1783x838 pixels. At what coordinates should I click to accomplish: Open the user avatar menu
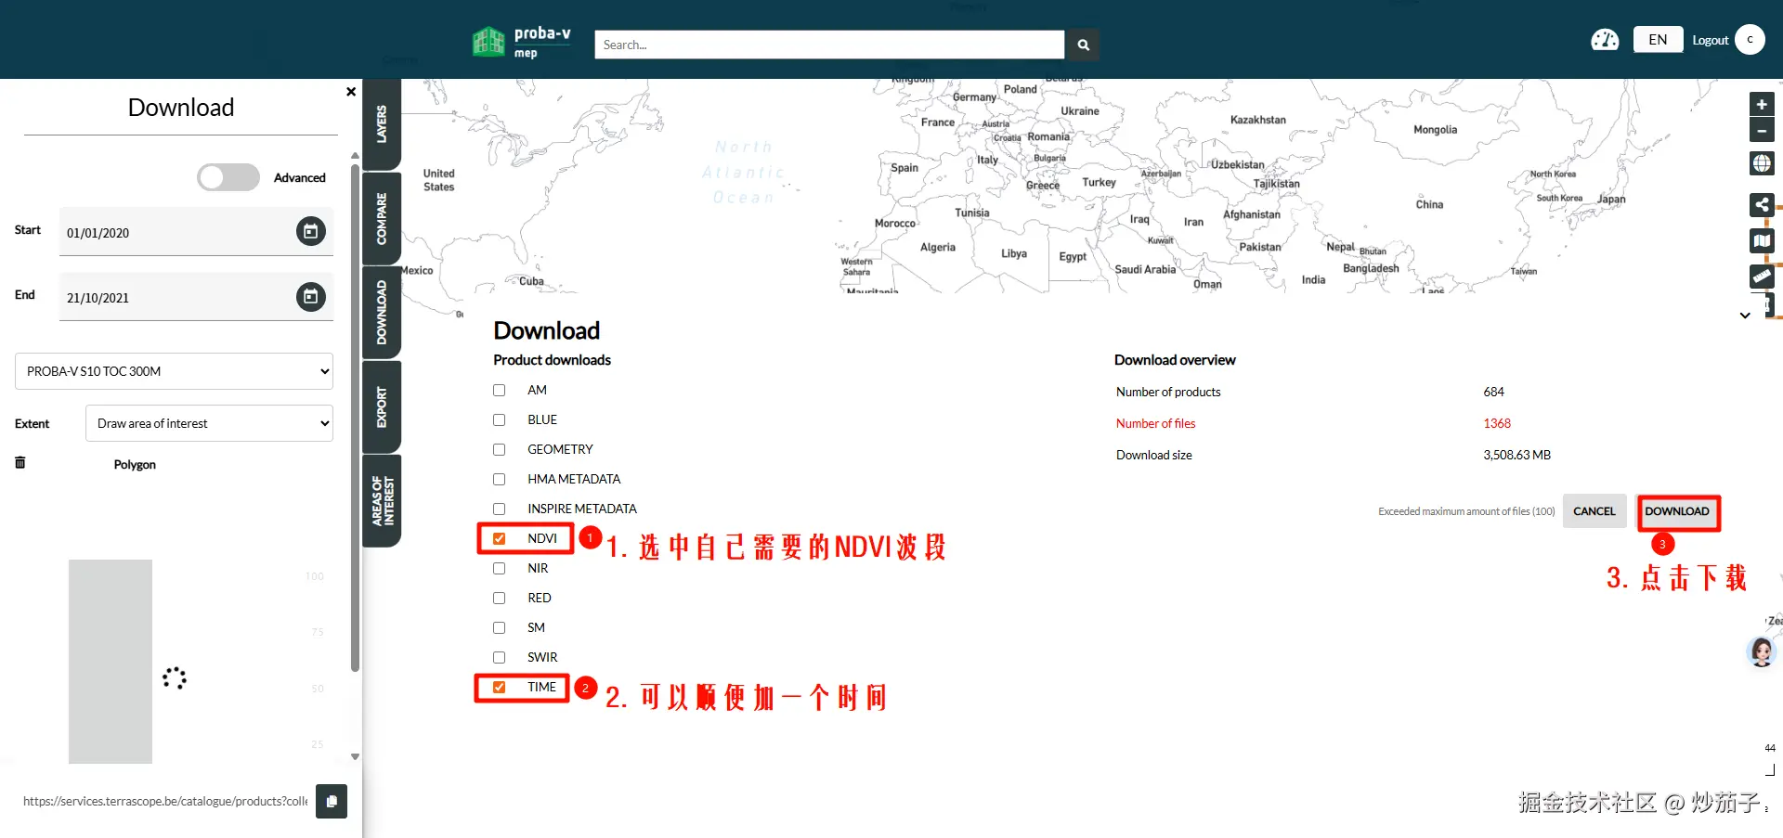[1750, 40]
